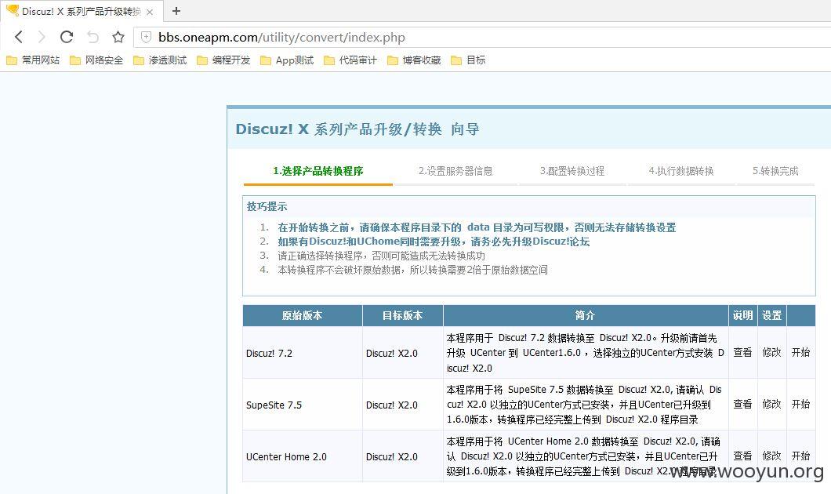Open the 网络安全 bookmarks folder
The height and width of the screenshot is (494, 831).
(96, 60)
